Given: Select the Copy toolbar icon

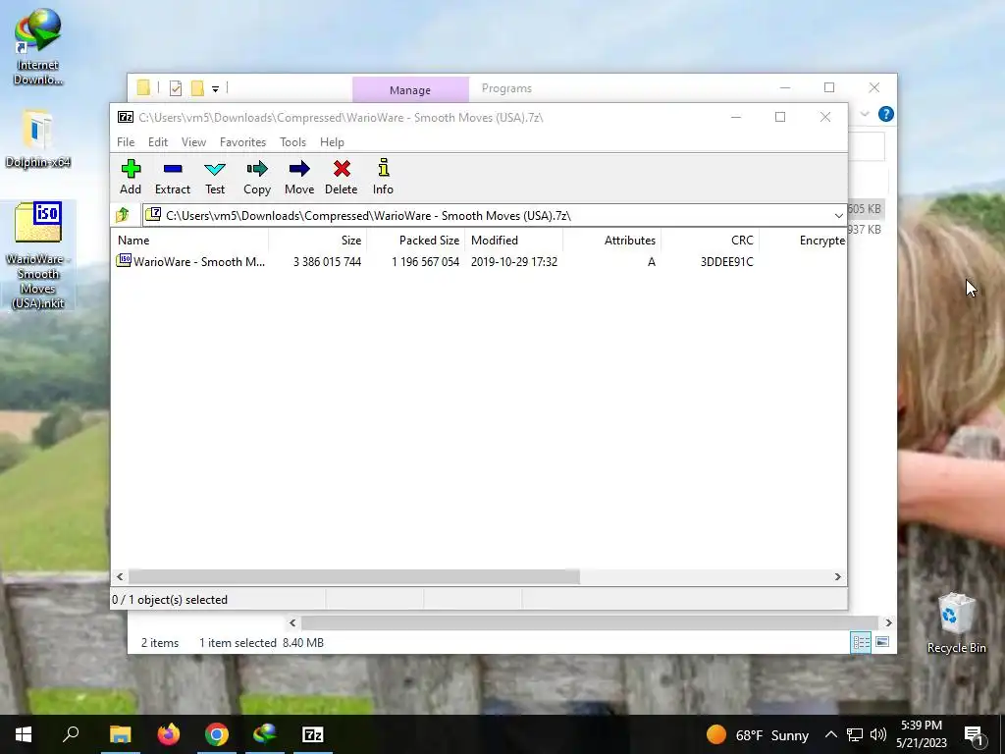Looking at the screenshot, I should click(257, 177).
